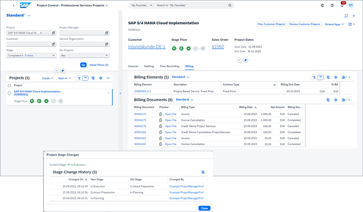The height and width of the screenshot is (212, 363).
Task: Pin the project detail header
Action: [x=245, y=60]
